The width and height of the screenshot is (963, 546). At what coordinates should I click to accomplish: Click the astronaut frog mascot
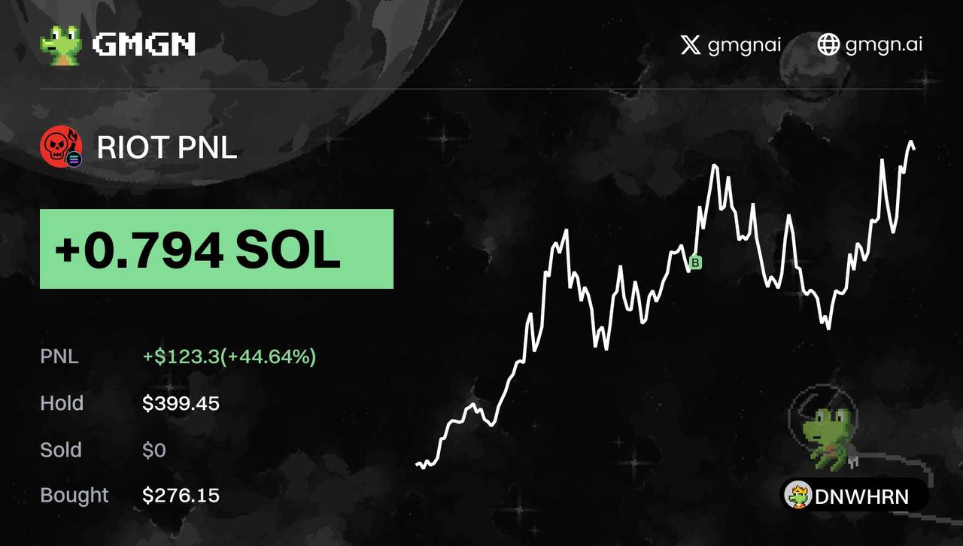click(824, 429)
